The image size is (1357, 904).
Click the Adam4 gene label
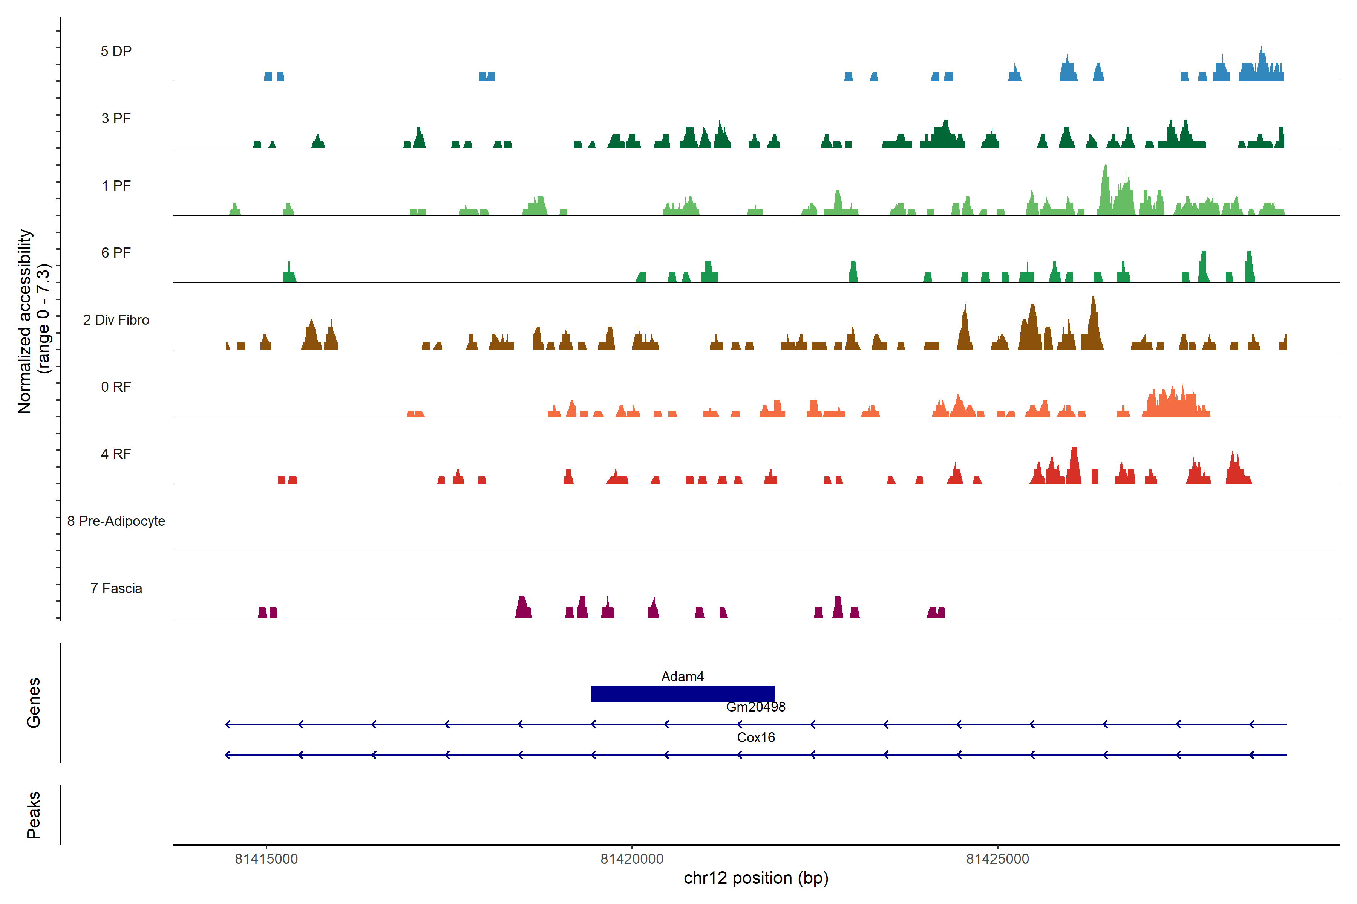coord(683,676)
